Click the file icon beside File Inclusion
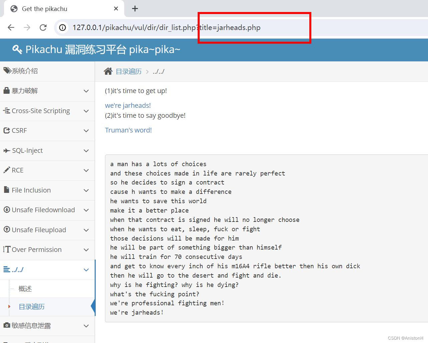The width and height of the screenshot is (428, 343). [6, 190]
